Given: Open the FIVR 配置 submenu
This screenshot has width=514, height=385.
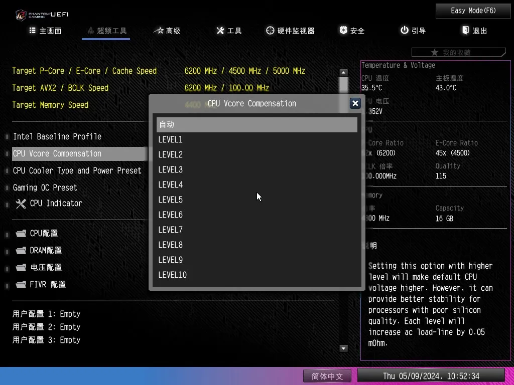Looking at the screenshot, I should [48, 285].
